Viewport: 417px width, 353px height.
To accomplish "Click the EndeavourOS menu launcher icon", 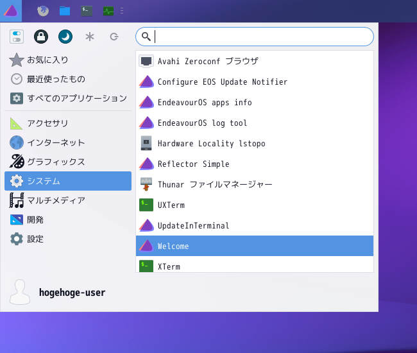I will pos(11,11).
